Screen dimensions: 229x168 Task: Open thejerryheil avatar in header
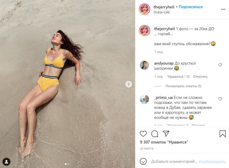(x=145, y=9)
